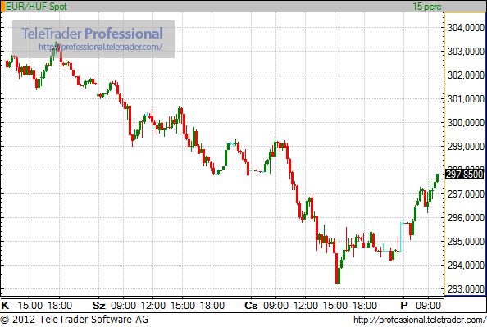Click the EUR/HUF Spot chart title
This screenshot has height=327, width=487.
pos(36,7)
